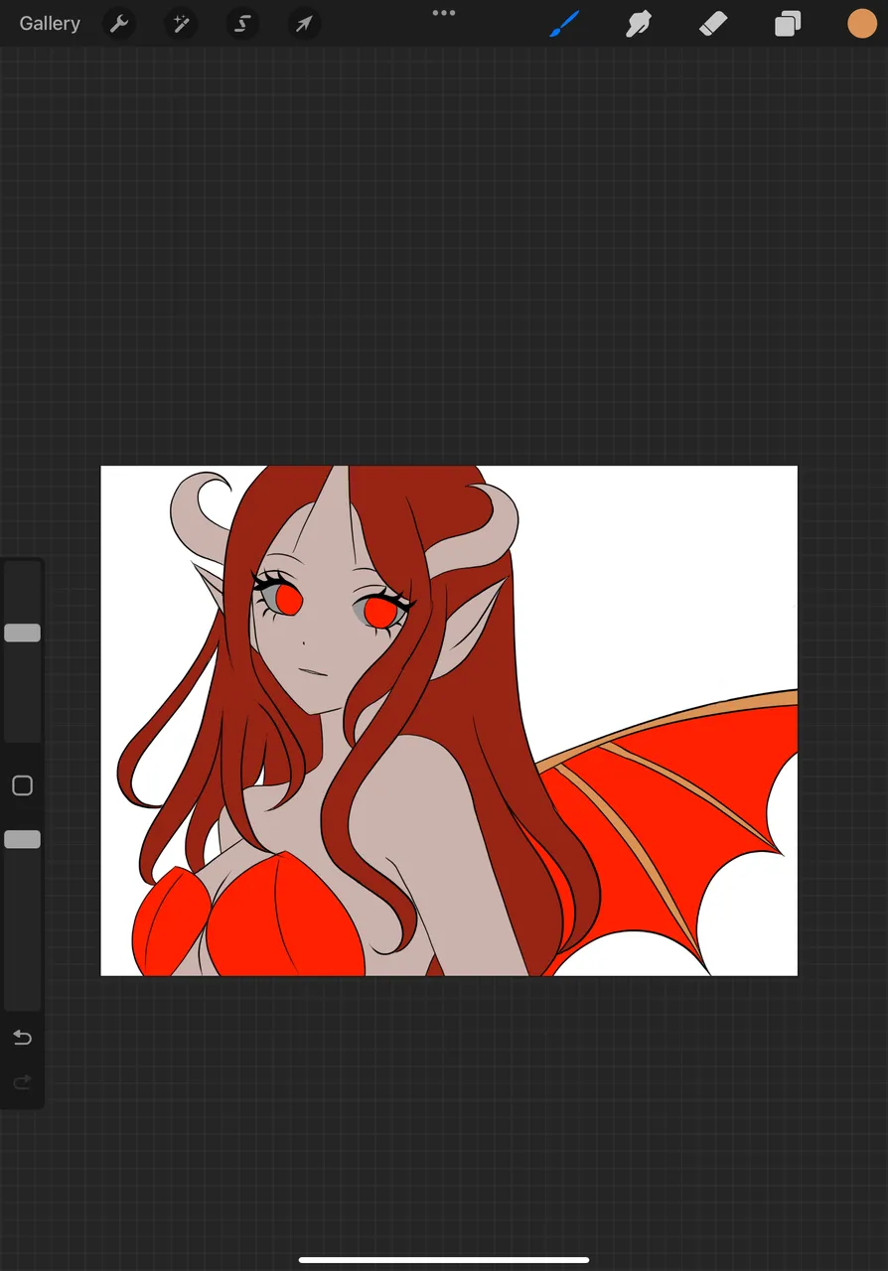The width and height of the screenshot is (888, 1271).
Task: Click the brush size slider handle
Action: coord(22,633)
